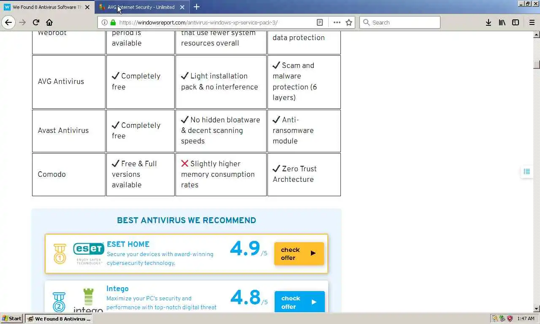Click the red X in Comodo row
The width and height of the screenshot is (540, 324).
coord(185,163)
